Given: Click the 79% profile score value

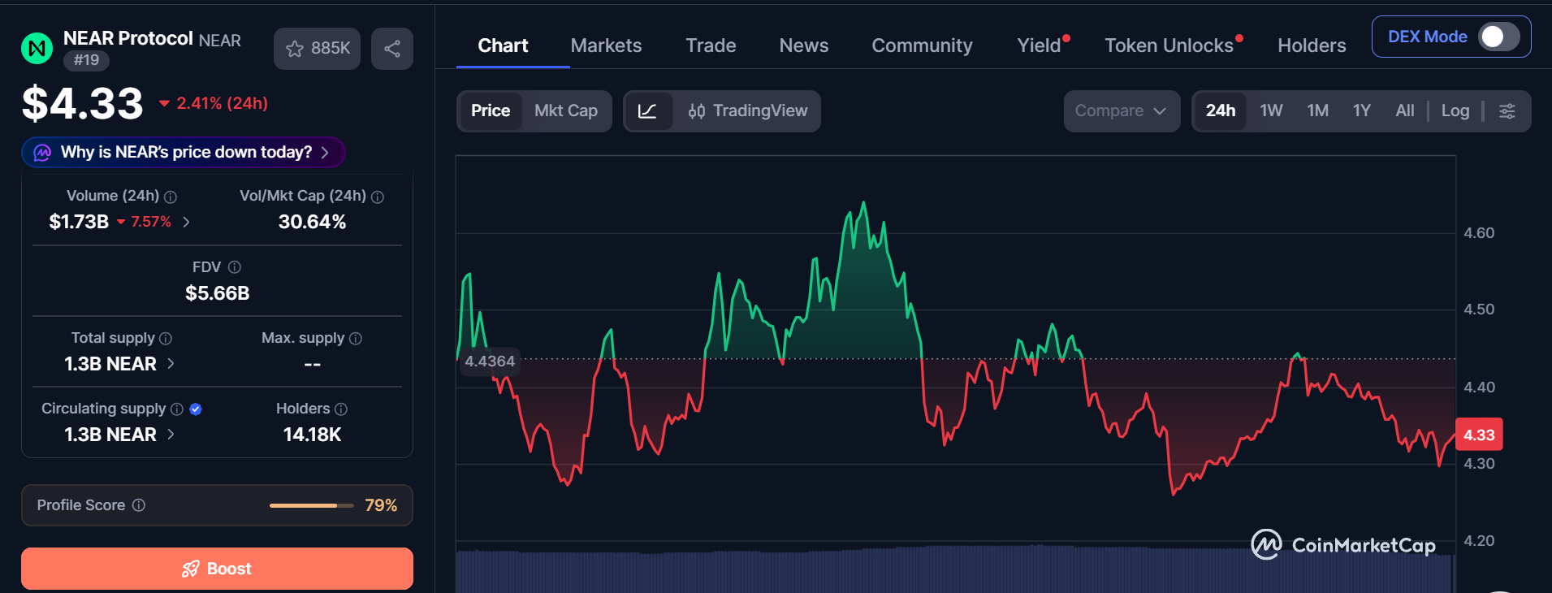Looking at the screenshot, I should tap(381, 505).
